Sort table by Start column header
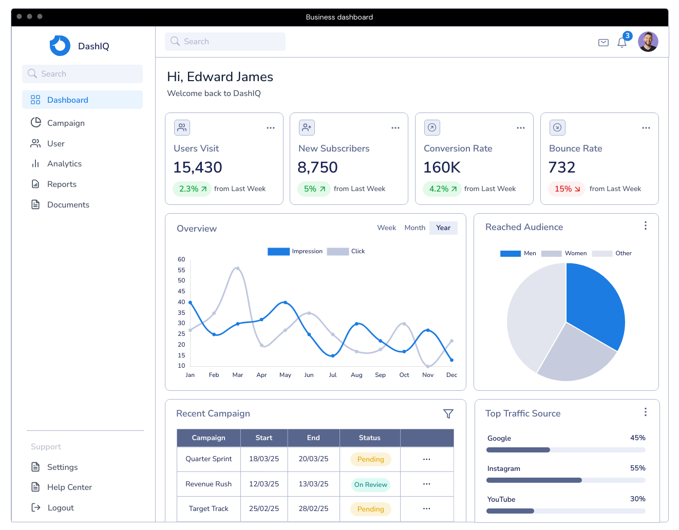The image size is (679, 530). (264, 438)
